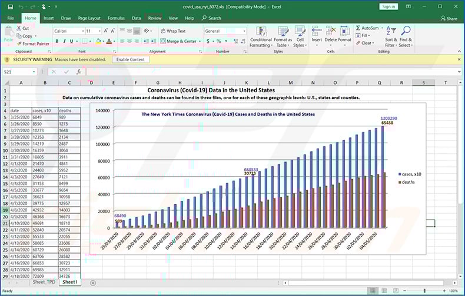Viewport: 465px width, 296px height.
Task: Toggle Center horizontal alignment
Action: 129,41
